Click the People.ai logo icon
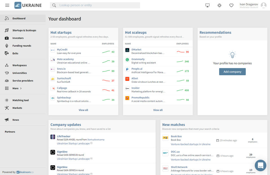Screen dimensions: 270x175 127,69
